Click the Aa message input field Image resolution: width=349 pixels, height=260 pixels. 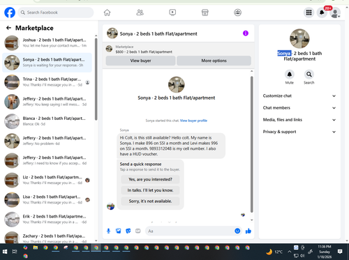click(190, 231)
